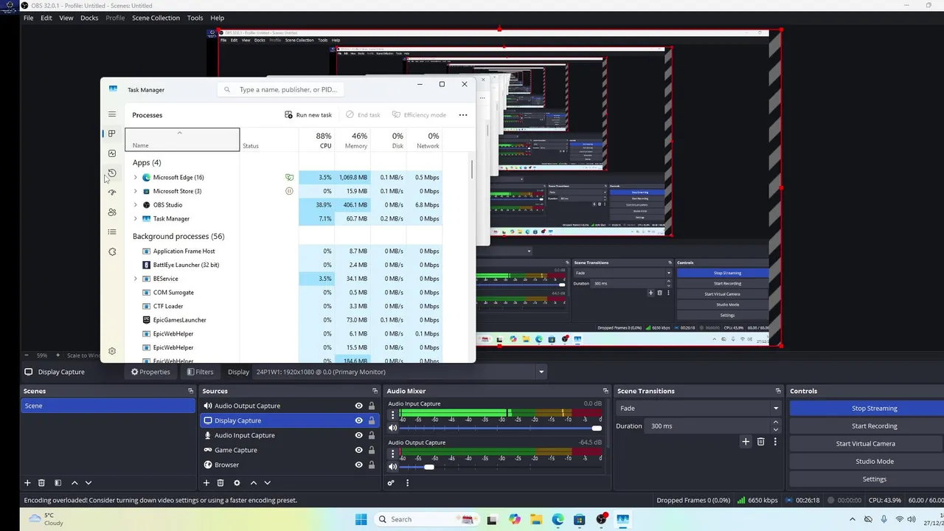Expand Microsoft Edge process group

tap(136, 178)
